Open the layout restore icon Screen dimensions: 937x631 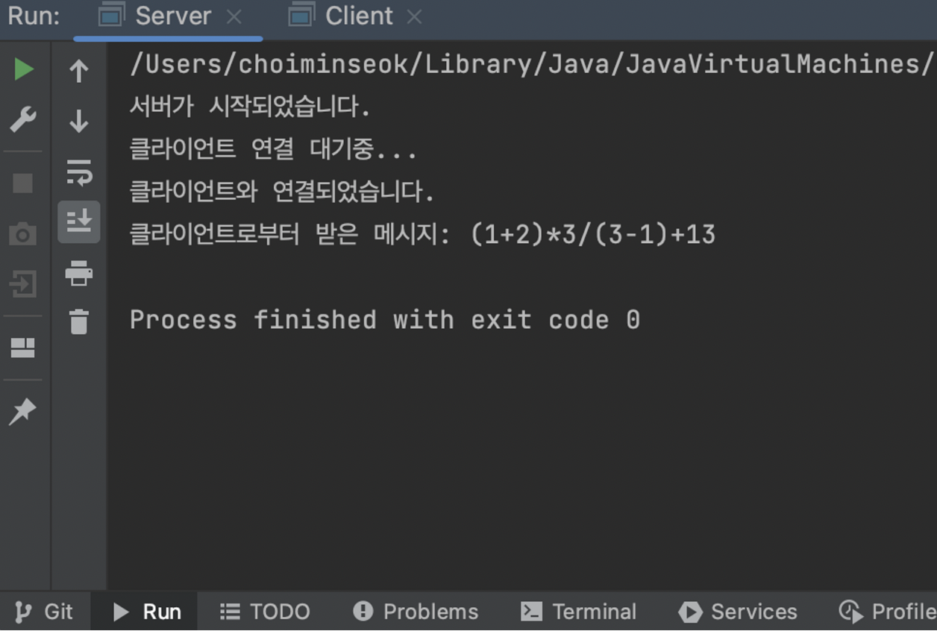(x=23, y=348)
